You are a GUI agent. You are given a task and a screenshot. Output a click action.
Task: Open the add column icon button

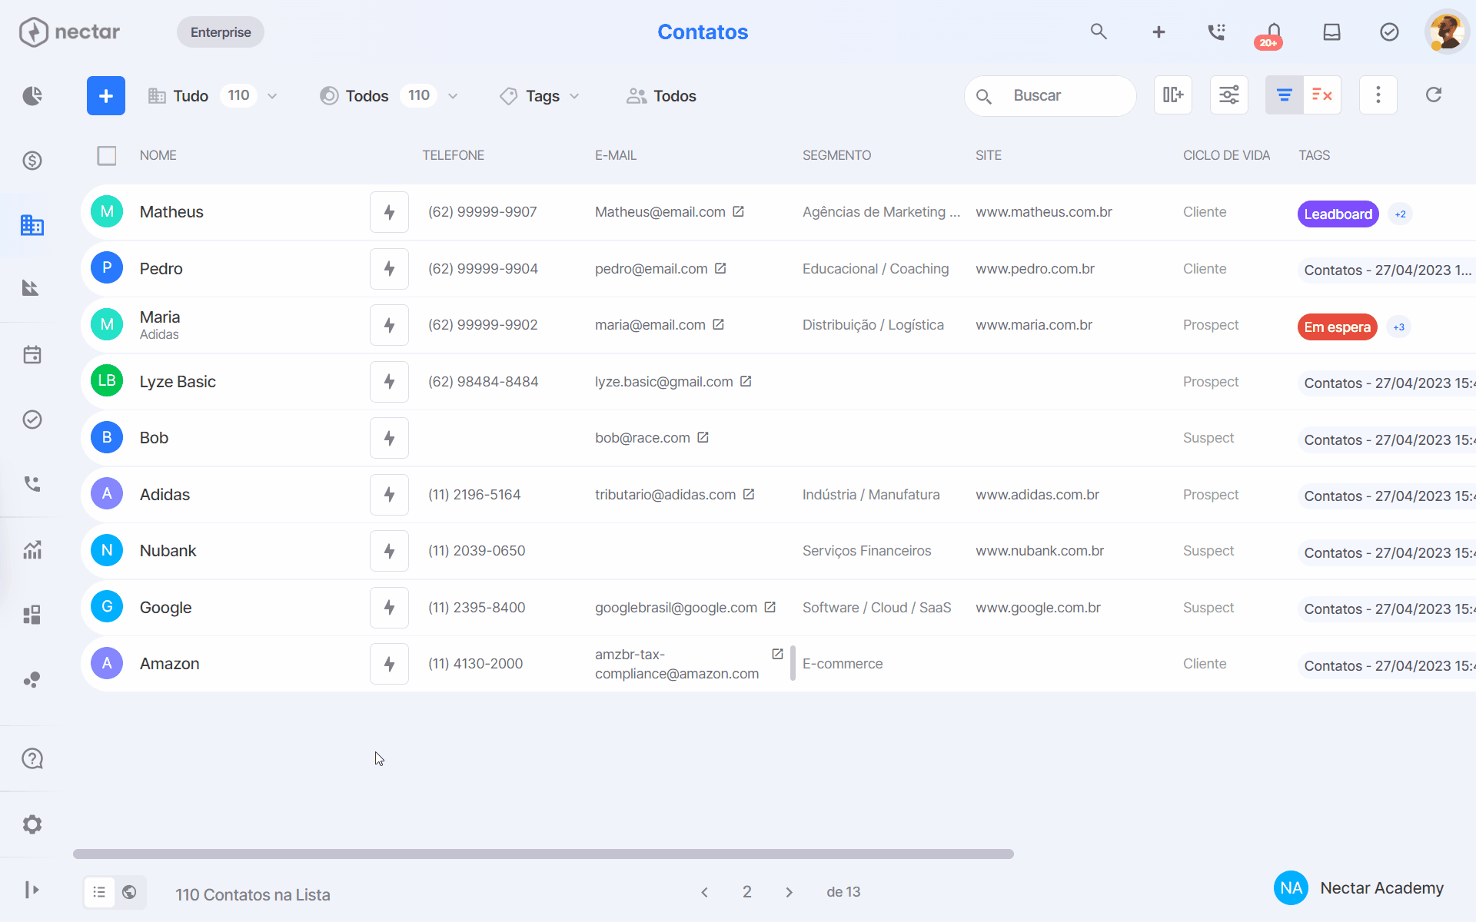coord(1173,95)
